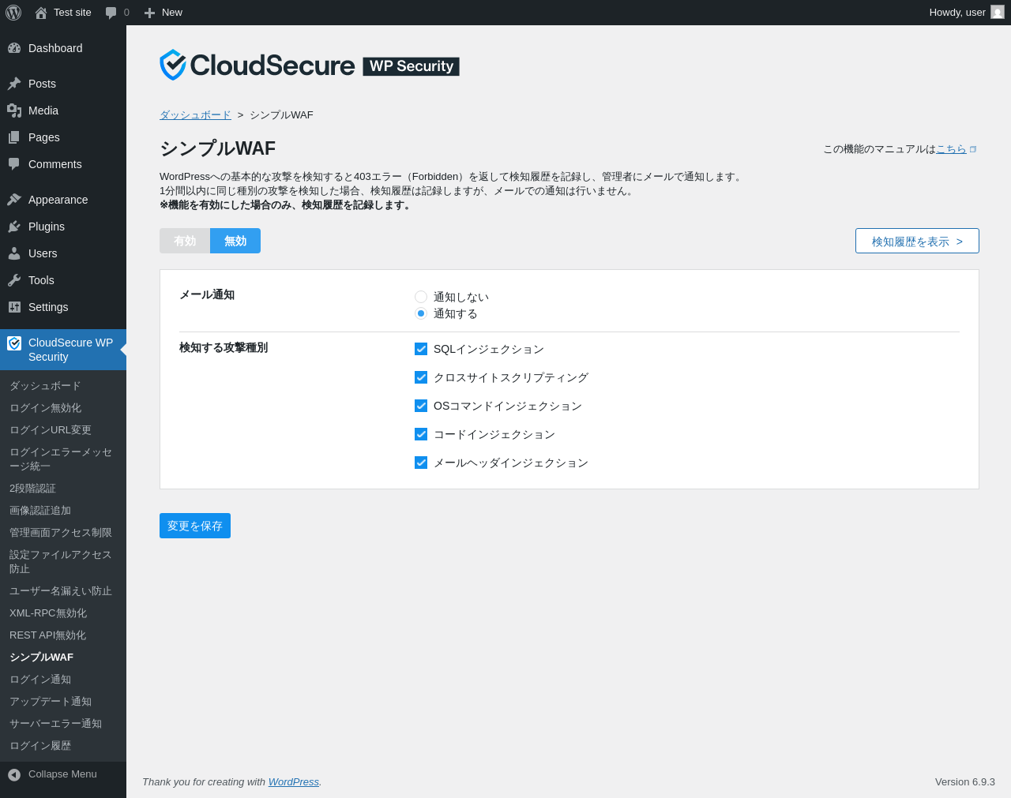Viewport: 1011px width, 798px height.
Task: Select the 通知しない radio button
Action: 421,297
